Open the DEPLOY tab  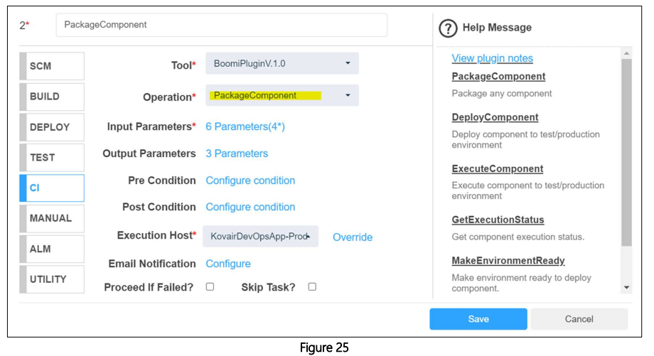(x=52, y=127)
